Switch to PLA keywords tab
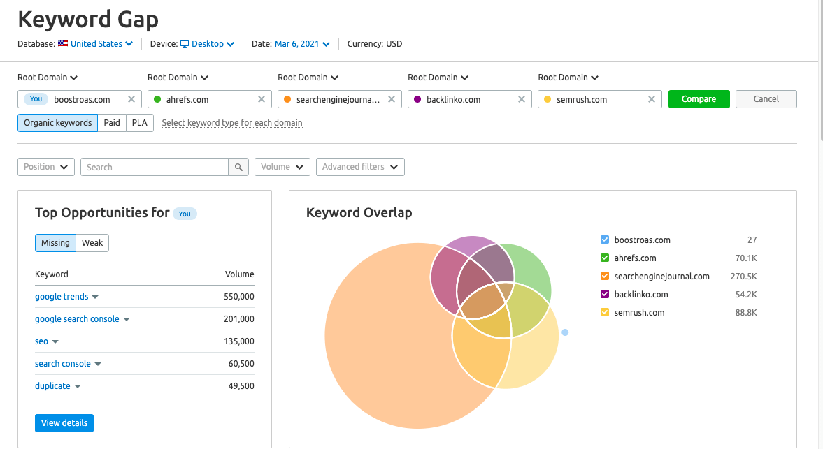Image resolution: width=823 pixels, height=449 pixels. click(x=140, y=123)
